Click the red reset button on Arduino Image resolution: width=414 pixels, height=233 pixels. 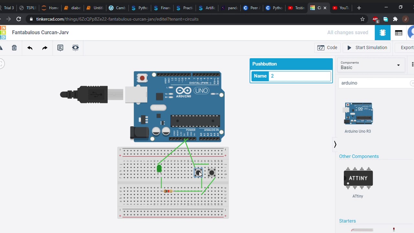142,78
